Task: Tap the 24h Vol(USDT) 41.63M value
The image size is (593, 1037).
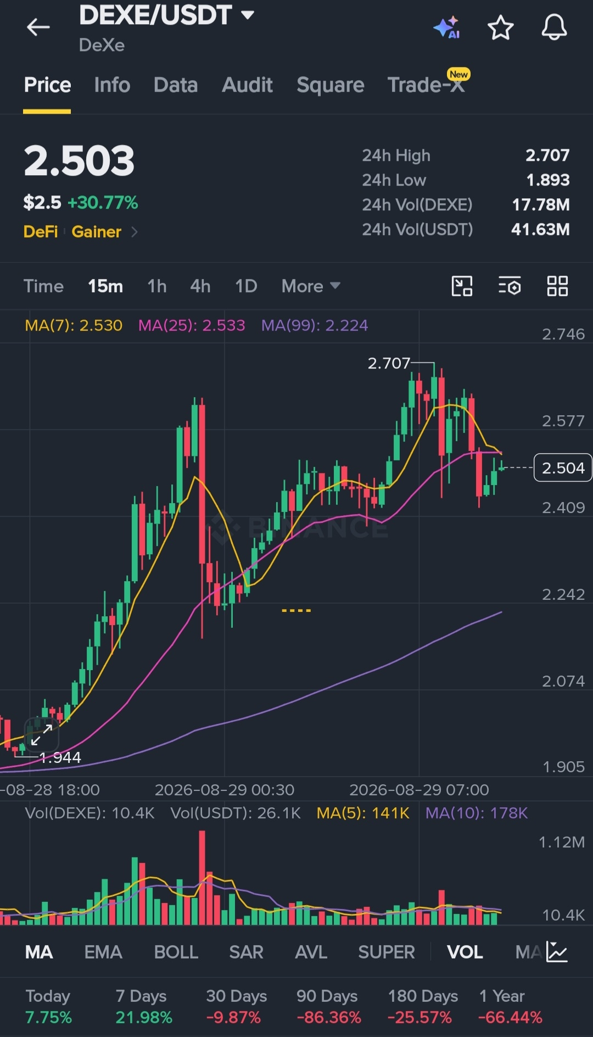Action: click(x=540, y=230)
